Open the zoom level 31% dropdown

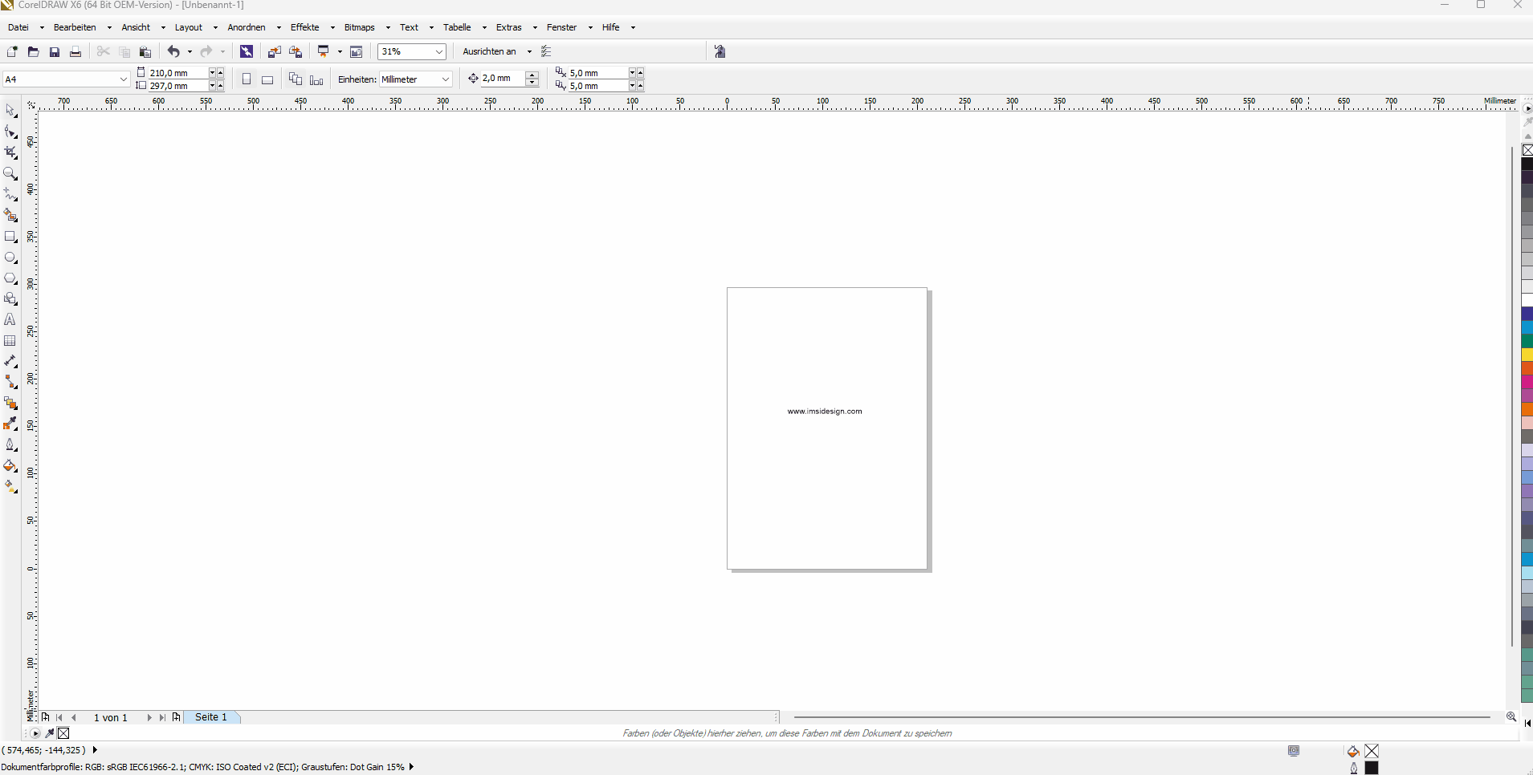(x=438, y=52)
